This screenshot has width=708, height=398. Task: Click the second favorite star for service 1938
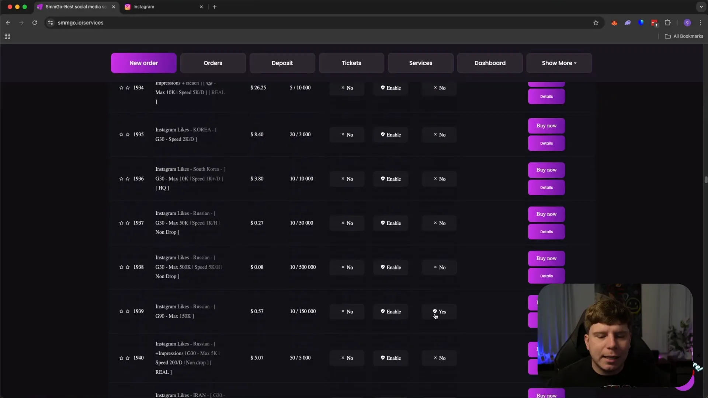pyautogui.click(x=128, y=267)
